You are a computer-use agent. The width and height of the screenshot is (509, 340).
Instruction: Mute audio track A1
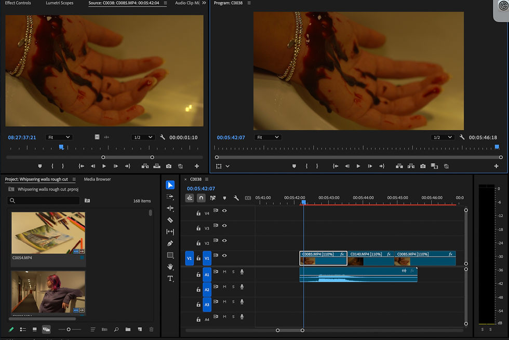[x=224, y=271]
